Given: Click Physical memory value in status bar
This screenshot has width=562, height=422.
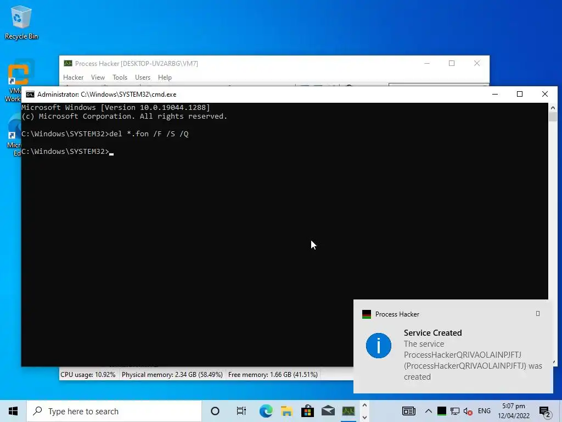Looking at the screenshot, I should [172, 375].
